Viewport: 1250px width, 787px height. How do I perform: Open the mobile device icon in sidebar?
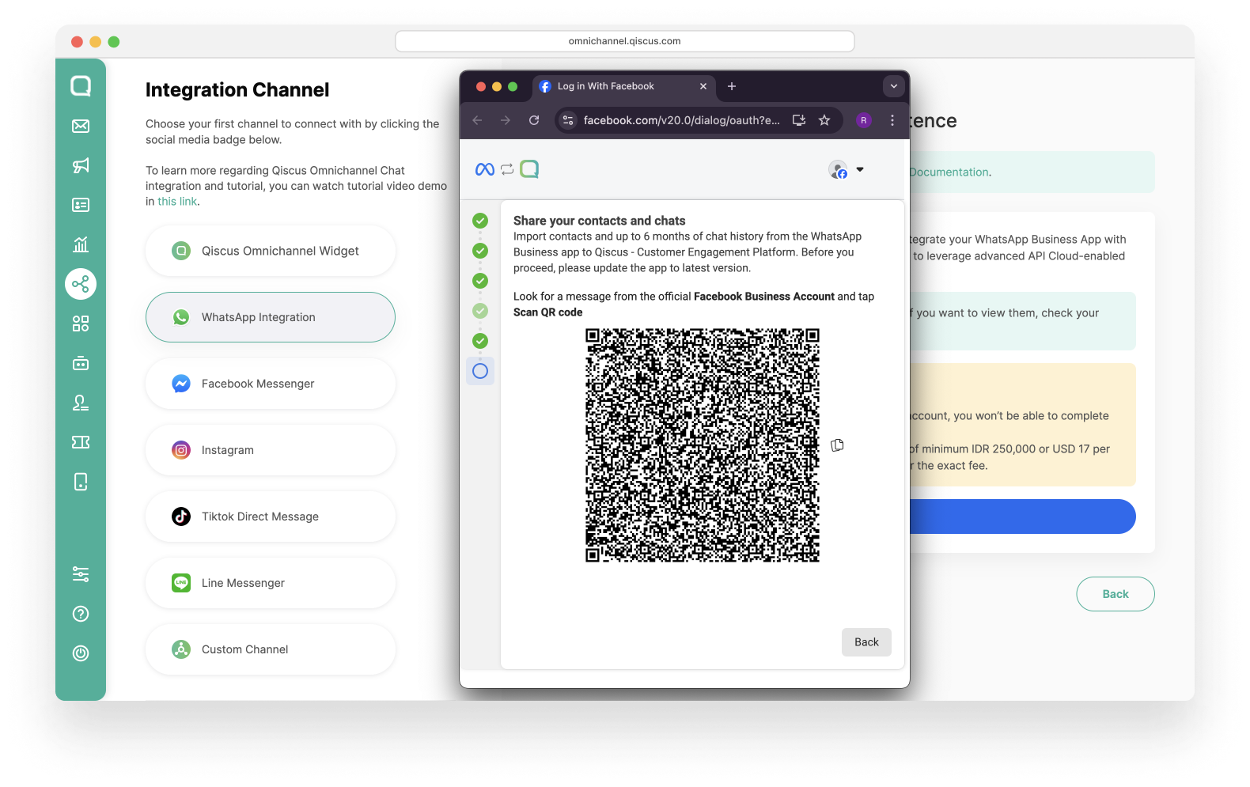point(81,482)
